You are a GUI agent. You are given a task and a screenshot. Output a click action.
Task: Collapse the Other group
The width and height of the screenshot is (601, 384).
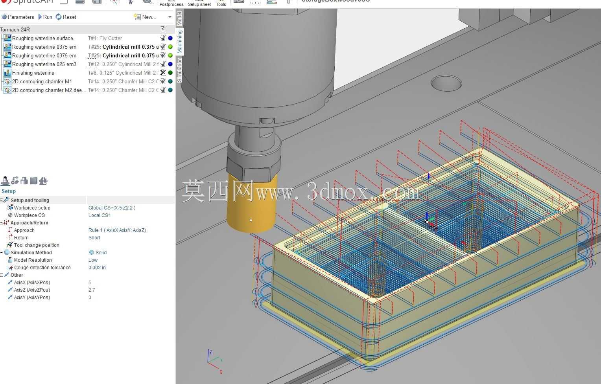[2, 275]
